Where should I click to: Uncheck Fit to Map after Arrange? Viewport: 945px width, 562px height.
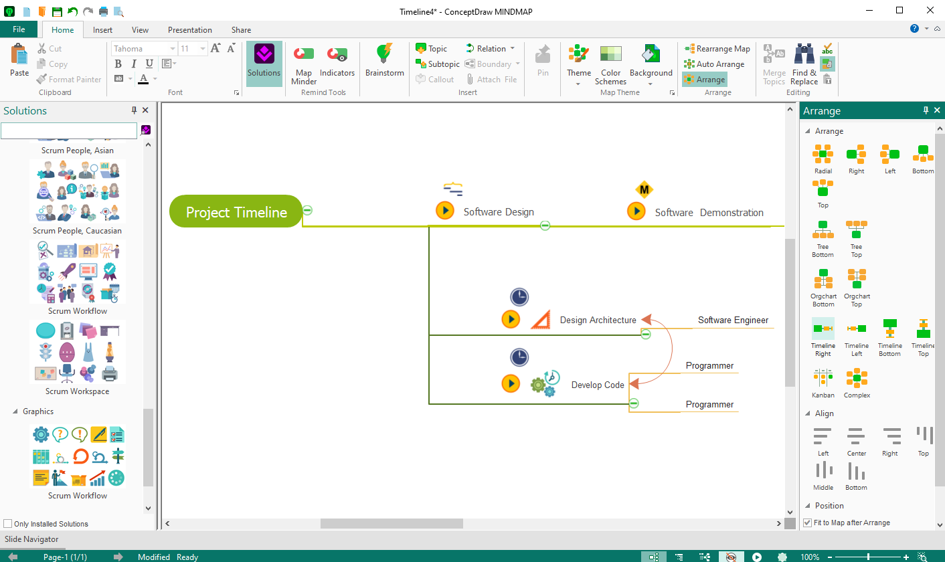(807, 523)
